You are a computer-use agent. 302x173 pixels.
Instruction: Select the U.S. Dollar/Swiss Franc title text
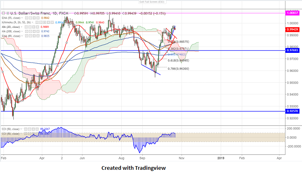pos(31,13)
